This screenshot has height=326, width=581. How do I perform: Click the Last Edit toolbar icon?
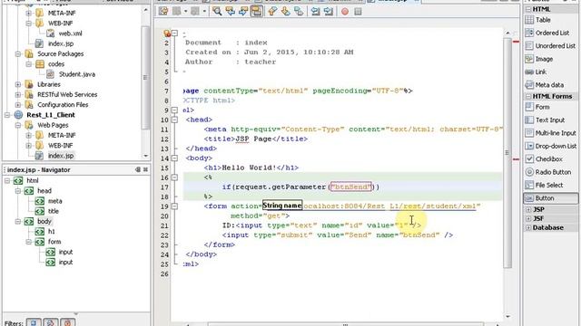[163, 12]
